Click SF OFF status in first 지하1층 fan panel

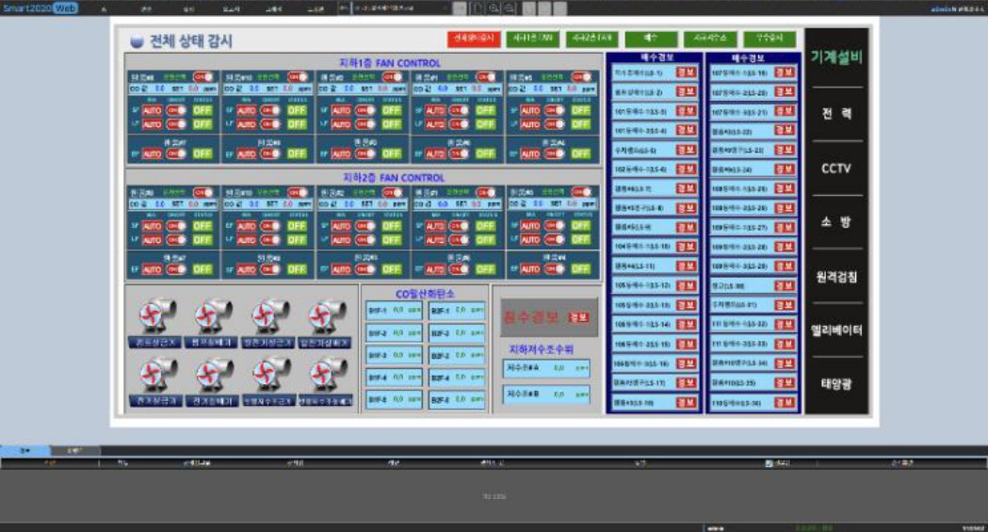coord(202,110)
